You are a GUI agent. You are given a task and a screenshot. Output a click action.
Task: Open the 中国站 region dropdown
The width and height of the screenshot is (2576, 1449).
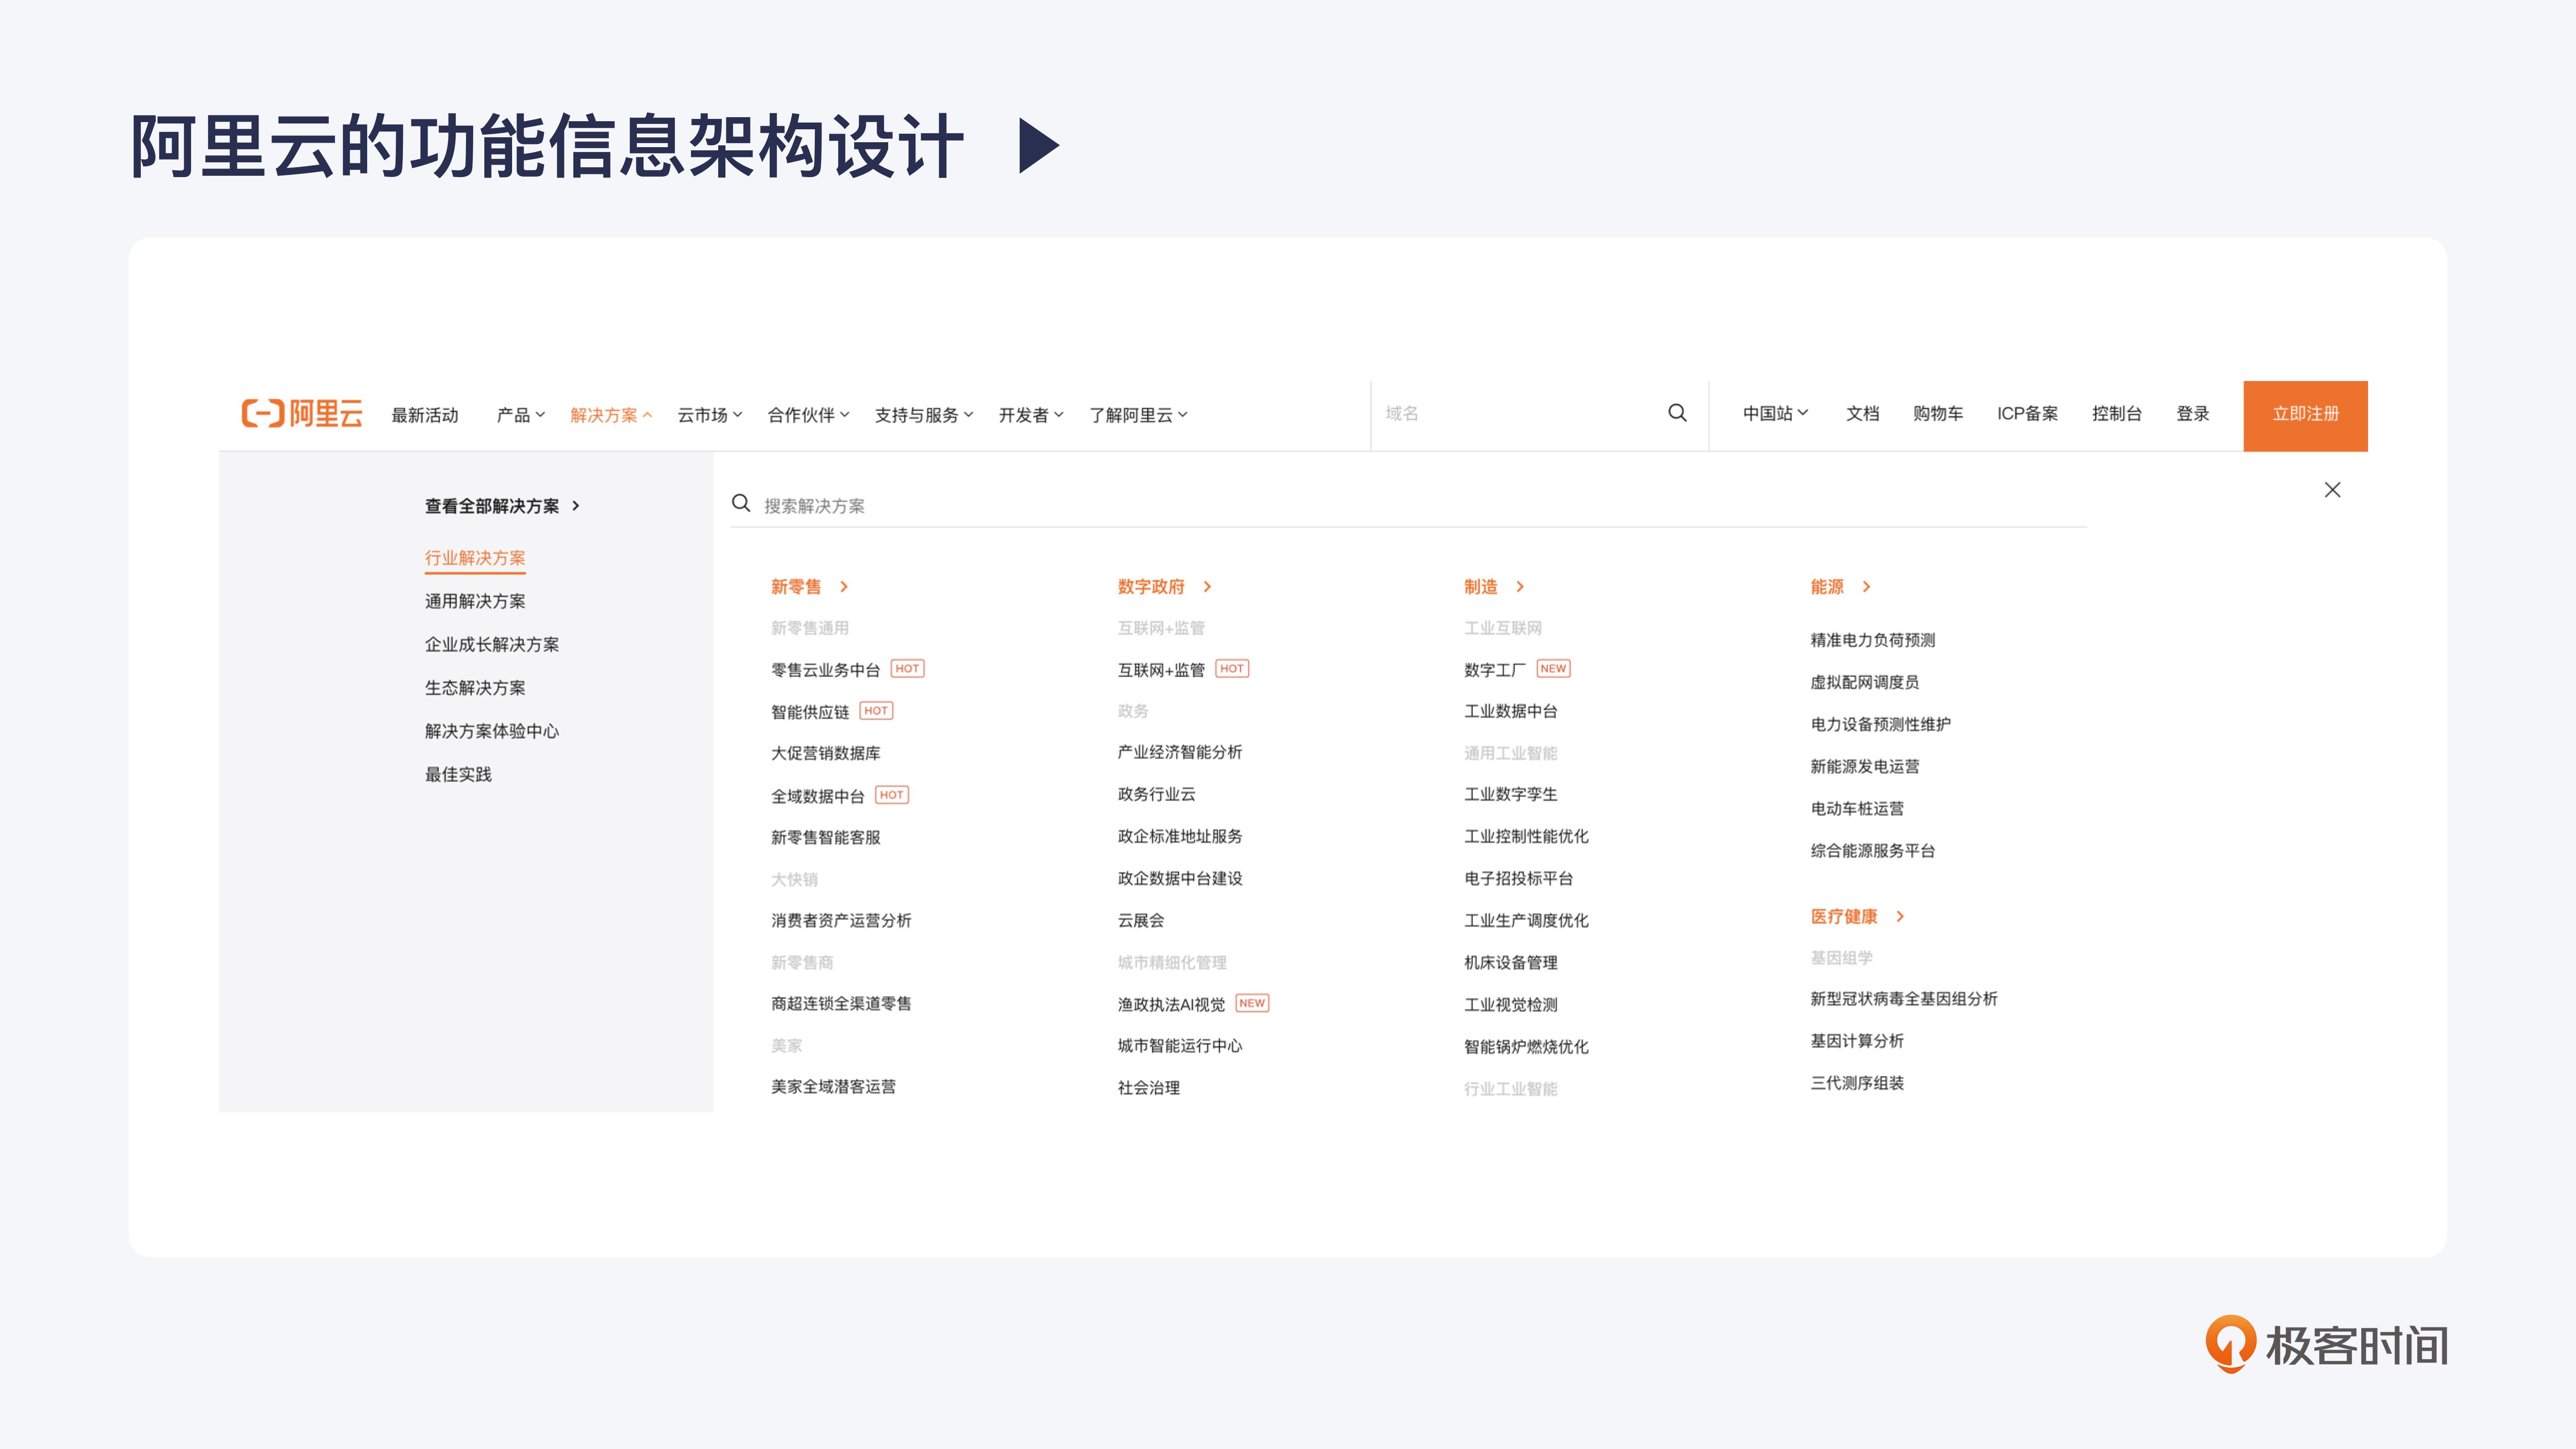point(1775,413)
